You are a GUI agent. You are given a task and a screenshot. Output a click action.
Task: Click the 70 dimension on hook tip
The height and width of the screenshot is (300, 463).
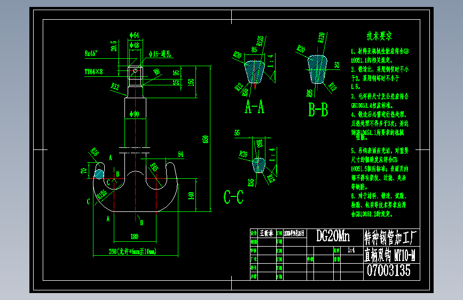point(83,171)
